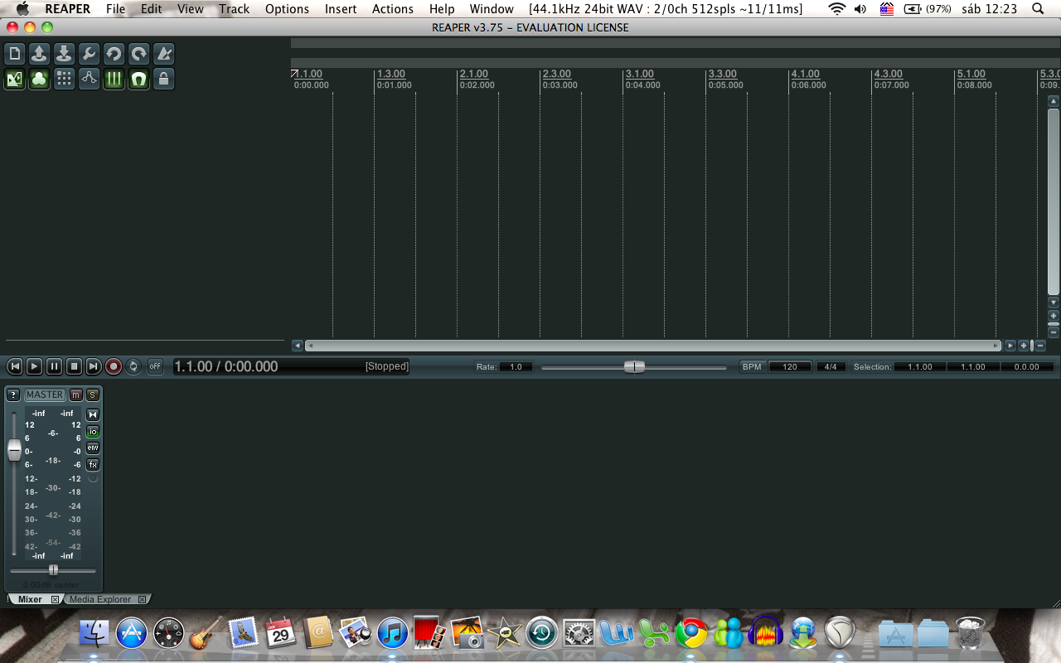The image size is (1061, 663).
Task: Open the Insert menu
Action: pyautogui.click(x=341, y=9)
